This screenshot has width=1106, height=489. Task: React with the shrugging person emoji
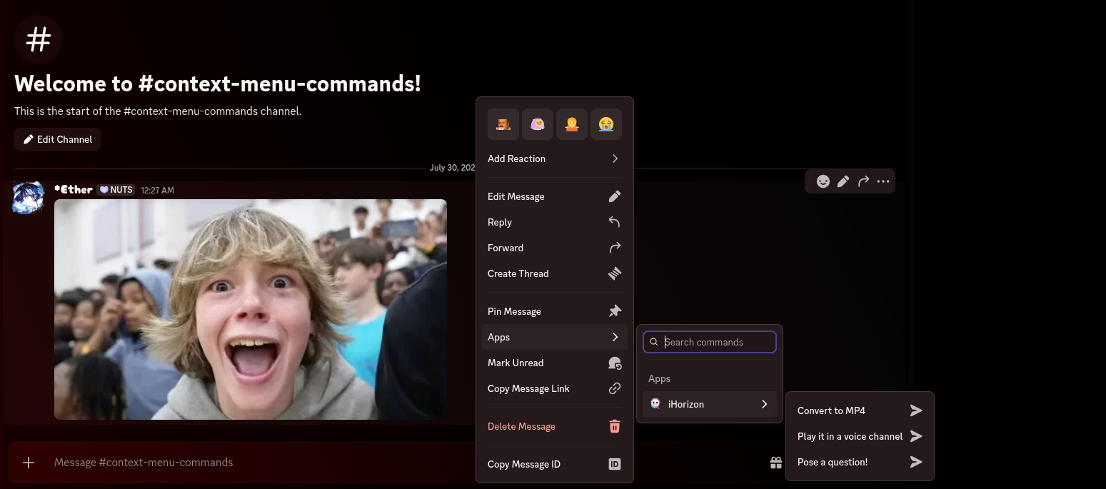572,124
